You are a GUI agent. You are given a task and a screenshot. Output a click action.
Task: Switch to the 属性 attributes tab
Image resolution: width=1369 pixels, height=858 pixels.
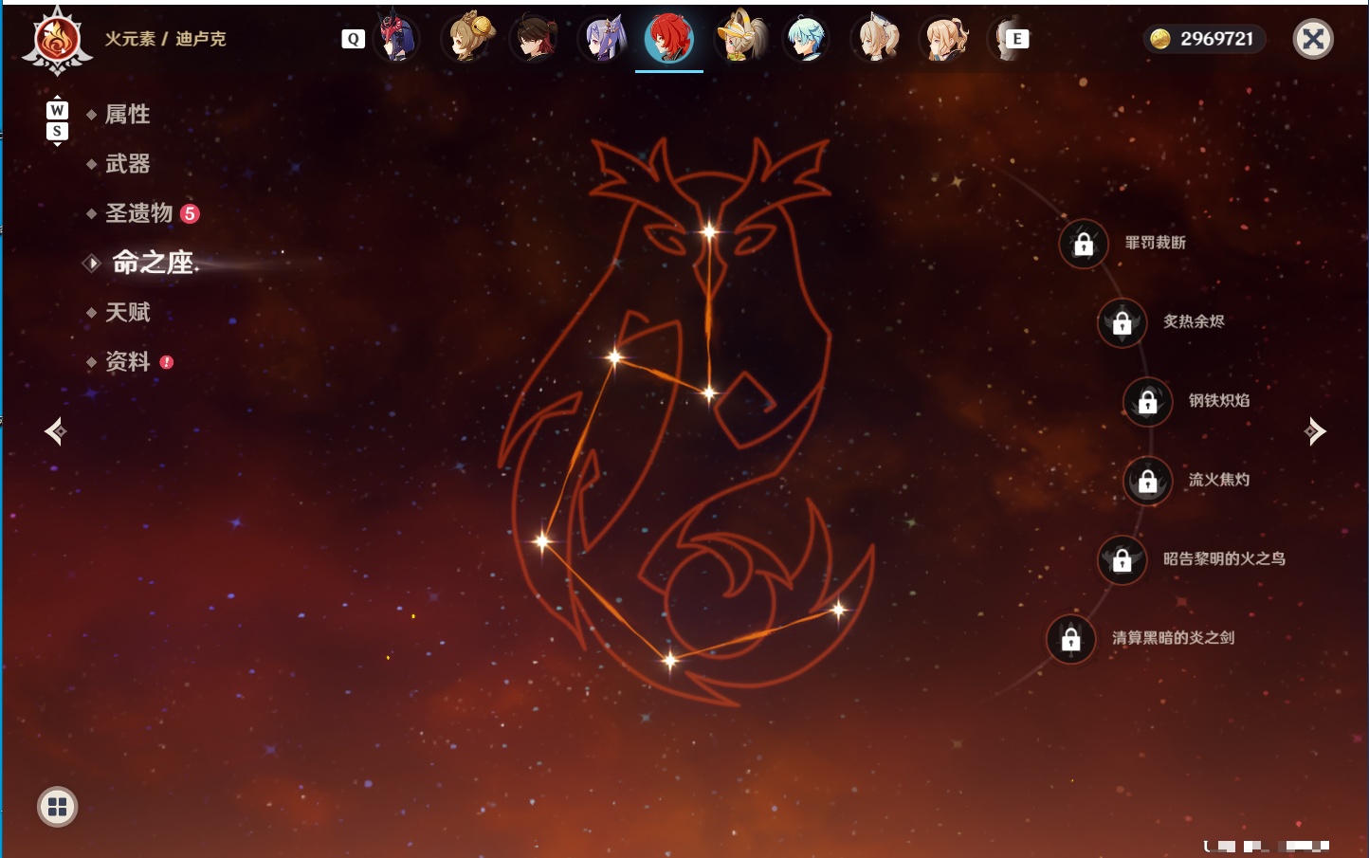click(x=127, y=115)
